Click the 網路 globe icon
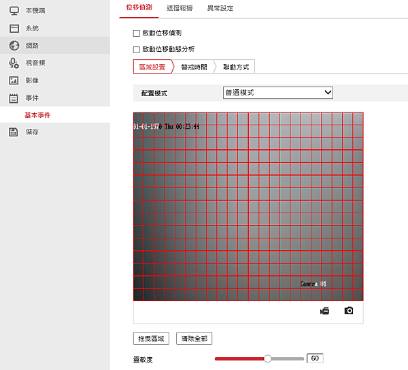 [14, 46]
